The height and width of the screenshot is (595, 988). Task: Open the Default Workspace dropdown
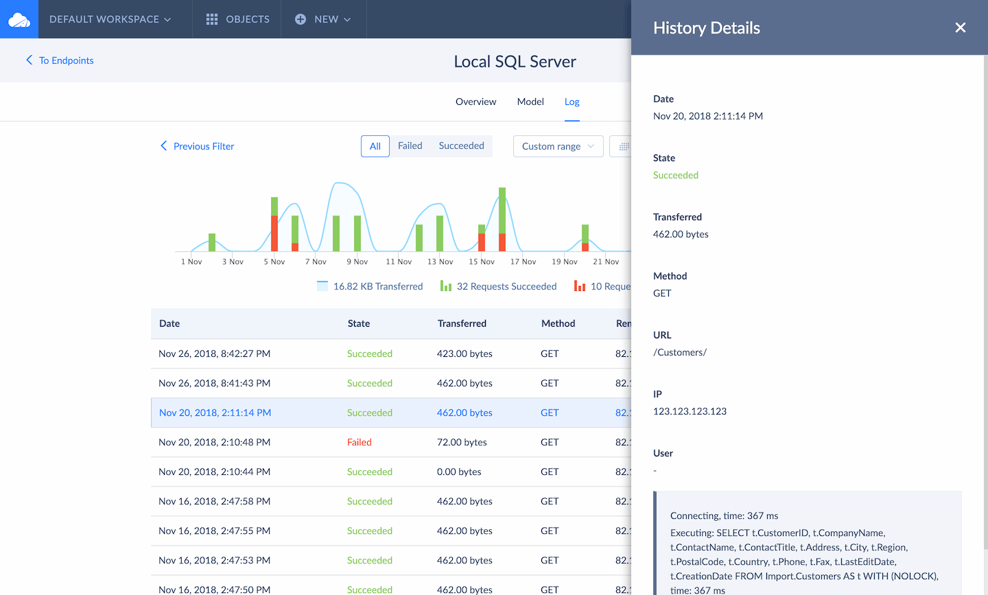pos(110,19)
